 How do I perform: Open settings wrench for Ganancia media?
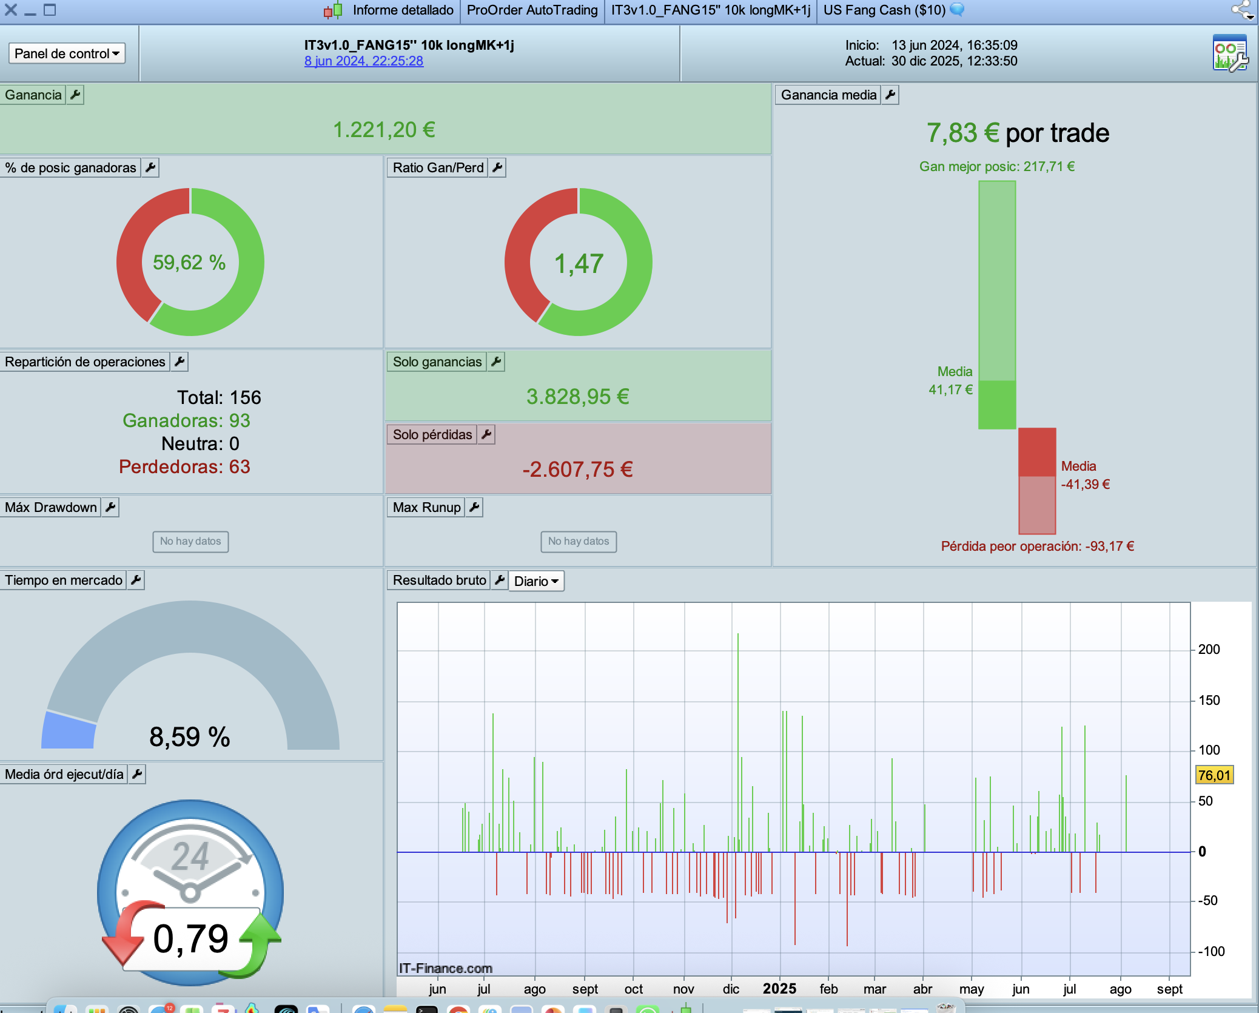coord(890,95)
